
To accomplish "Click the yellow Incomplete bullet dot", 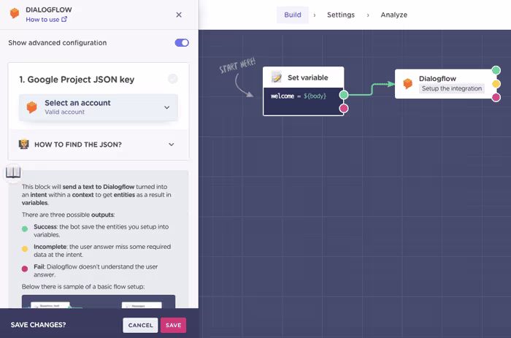I will (25, 249).
